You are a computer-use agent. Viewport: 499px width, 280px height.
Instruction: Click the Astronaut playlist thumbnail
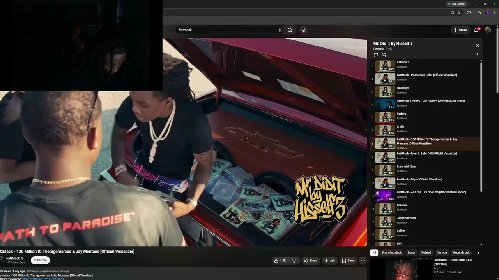[385, 66]
